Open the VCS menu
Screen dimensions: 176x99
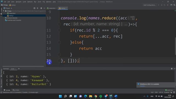click(x=44, y=2)
